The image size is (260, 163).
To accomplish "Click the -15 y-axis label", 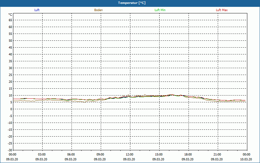I will pyautogui.click(x=10, y=130).
